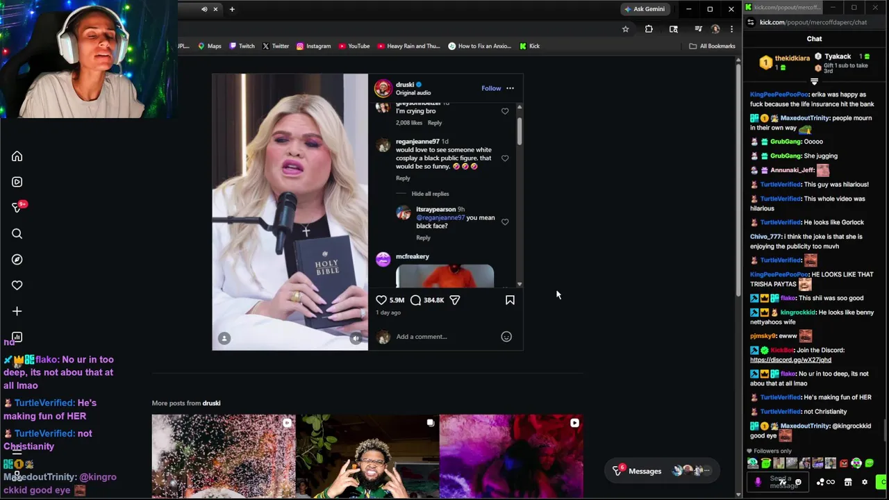Hide all replies under reganjeanne97's comment
889x500 pixels.
point(430,194)
